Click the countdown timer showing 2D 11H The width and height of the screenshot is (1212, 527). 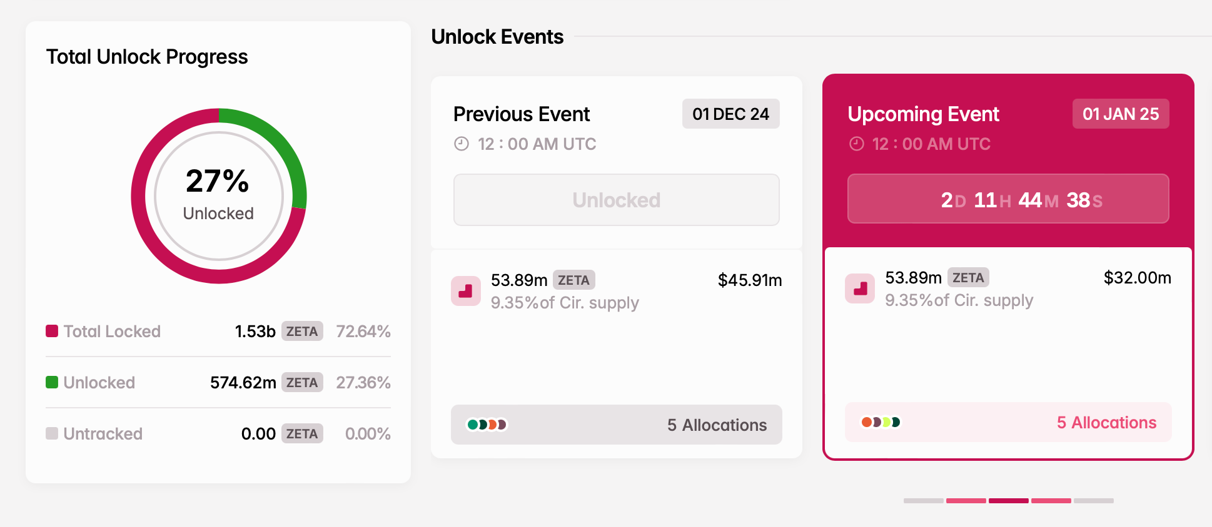tap(1008, 199)
